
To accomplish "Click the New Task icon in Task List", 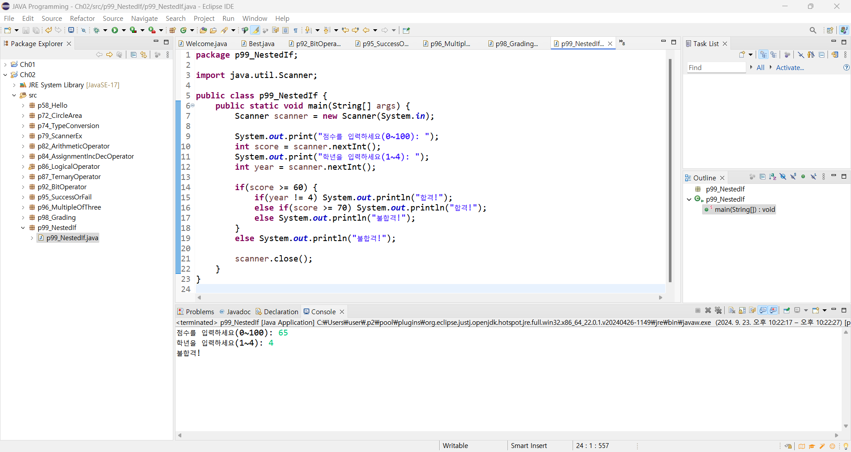I will click(742, 55).
